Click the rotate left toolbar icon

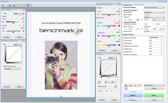point(10,5)
